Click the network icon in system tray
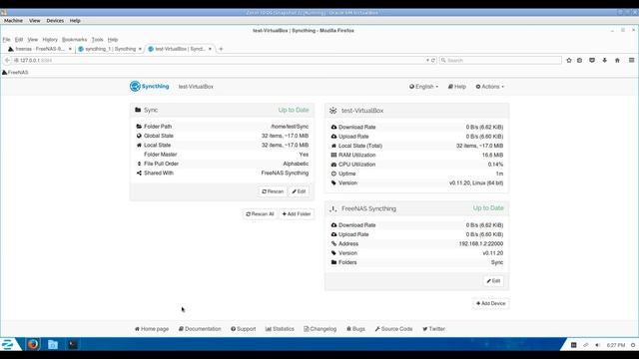The width and height of the screenshot is (639, 359). (586, 345)
